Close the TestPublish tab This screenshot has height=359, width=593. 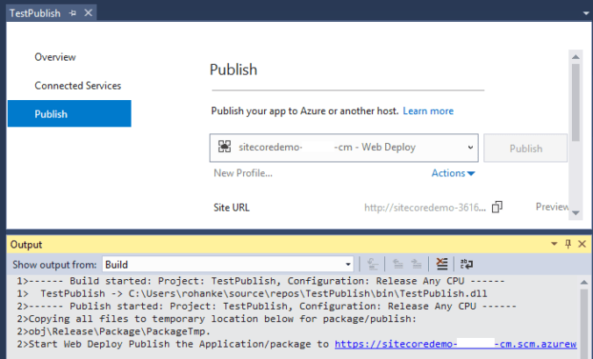pos(88,13)
